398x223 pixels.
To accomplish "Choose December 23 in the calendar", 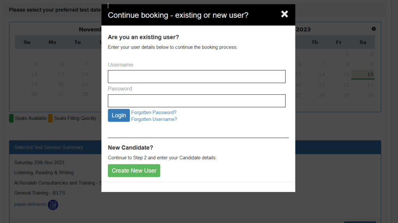I will point(370,85).
